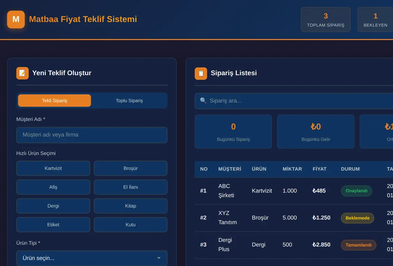The image size is (393, 266).
Task: Click the Onaylandı status badge
Action: [x=356, y=191]
